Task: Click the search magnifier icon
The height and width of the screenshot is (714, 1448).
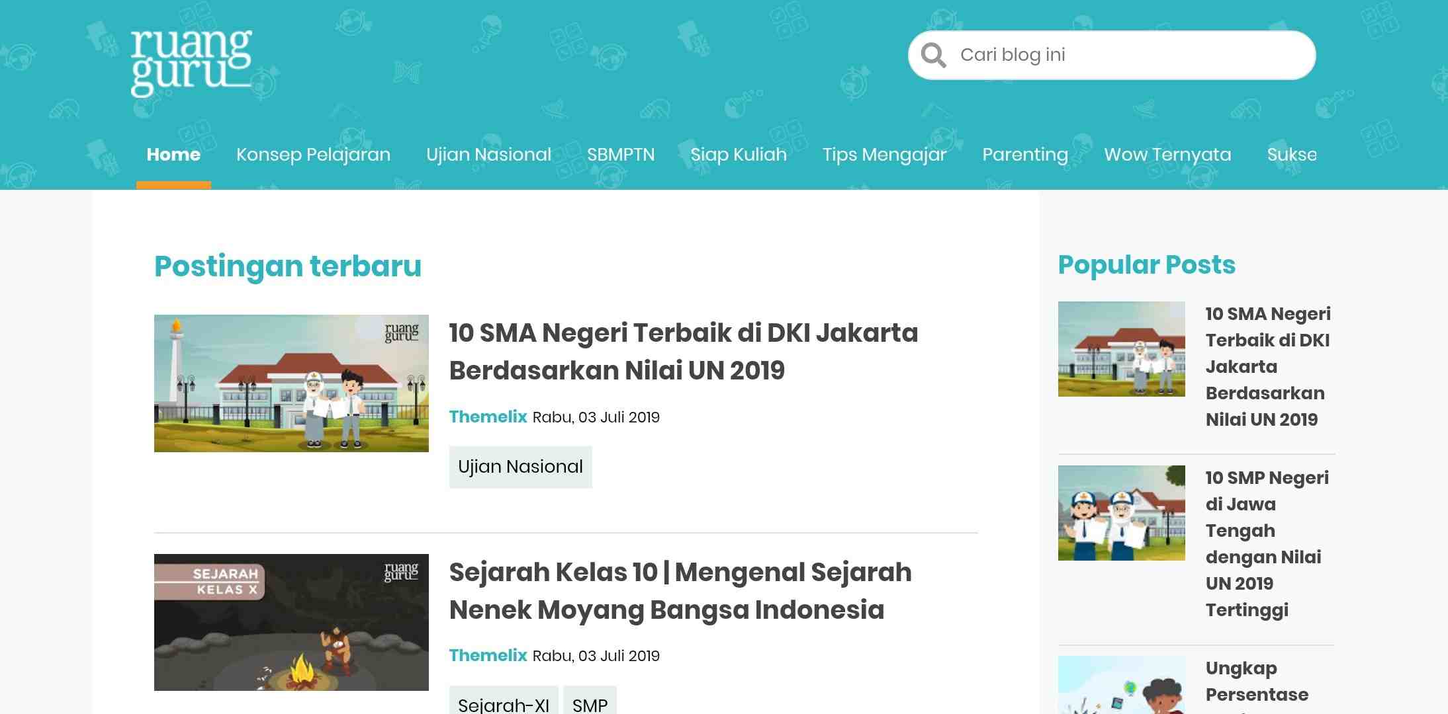Action: tap(933, 55)
